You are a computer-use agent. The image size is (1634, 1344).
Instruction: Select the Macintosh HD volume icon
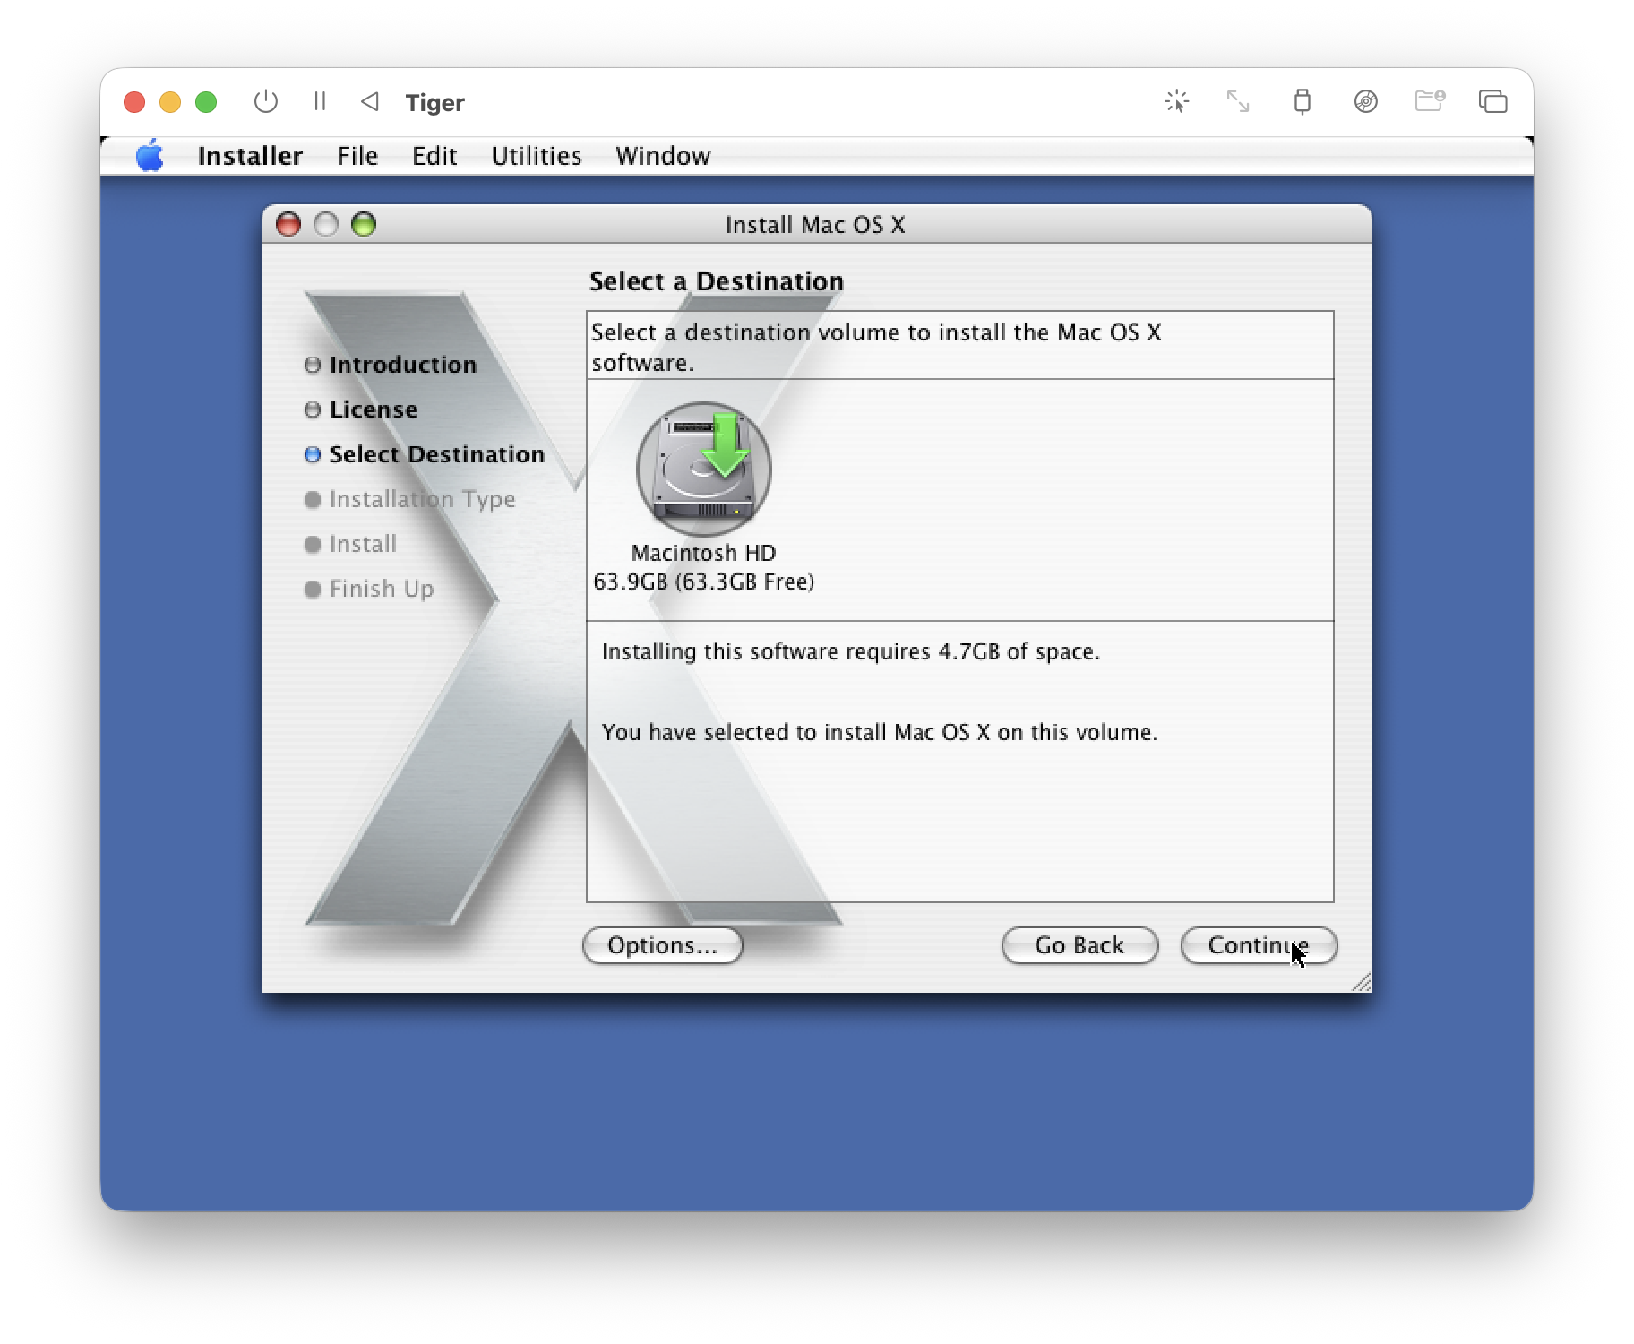[x=703, y=470]
